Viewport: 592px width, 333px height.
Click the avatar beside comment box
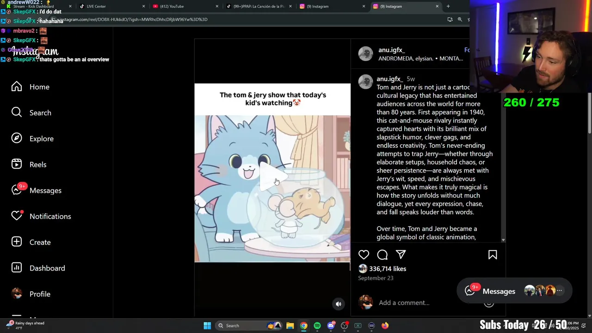click(365, 303)
